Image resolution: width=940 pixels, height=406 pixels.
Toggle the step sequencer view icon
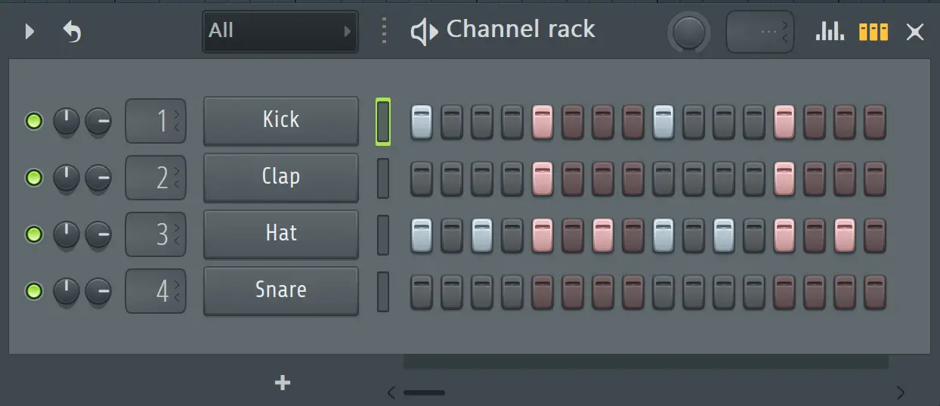tap(874, 32)
